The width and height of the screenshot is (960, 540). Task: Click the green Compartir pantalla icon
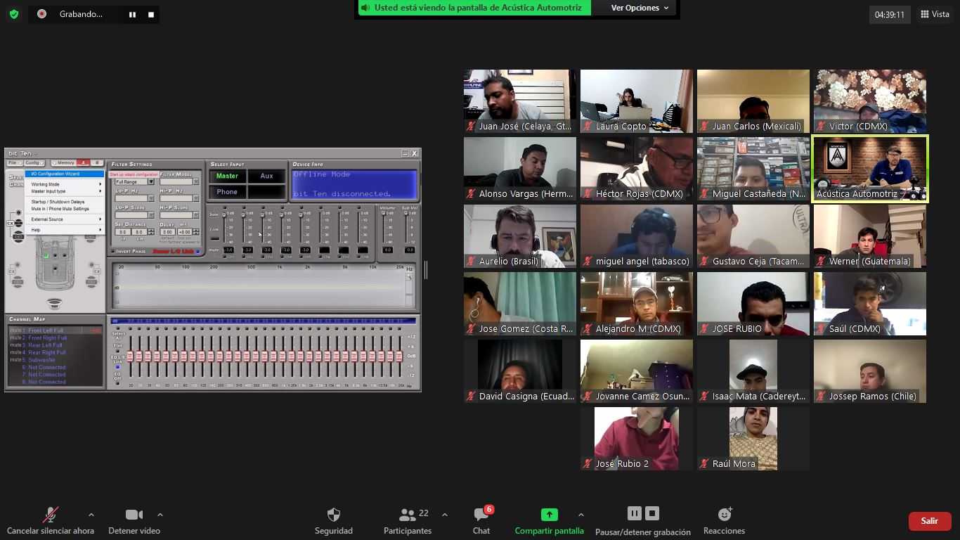[549, 515]
